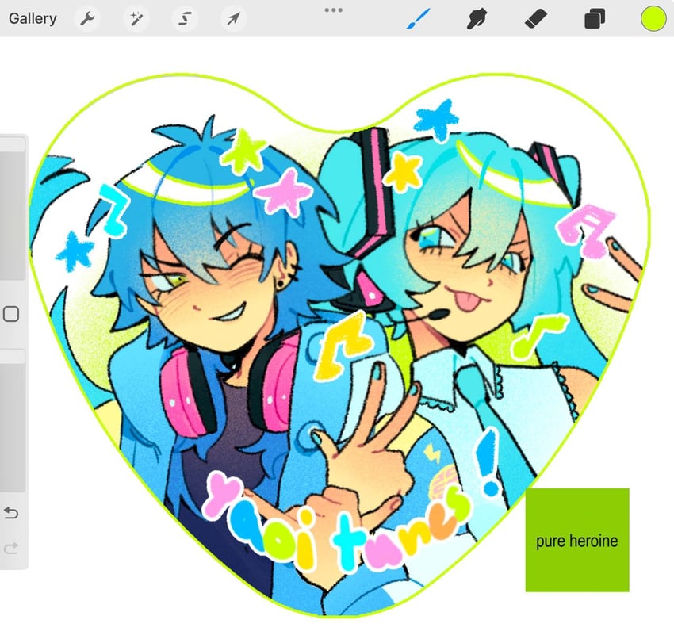Image resolution: width=674 pixels, height=639 pixels.
Task: Open the Adjustments magic wand menu
Action: (136, 18)
